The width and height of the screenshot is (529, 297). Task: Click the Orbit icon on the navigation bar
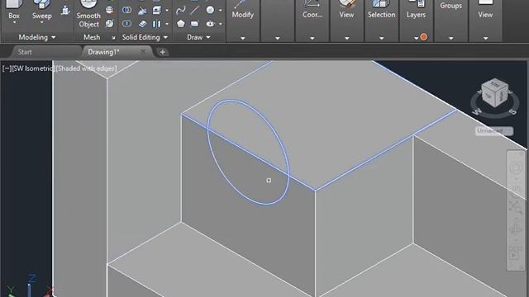[x=516, y=229]
